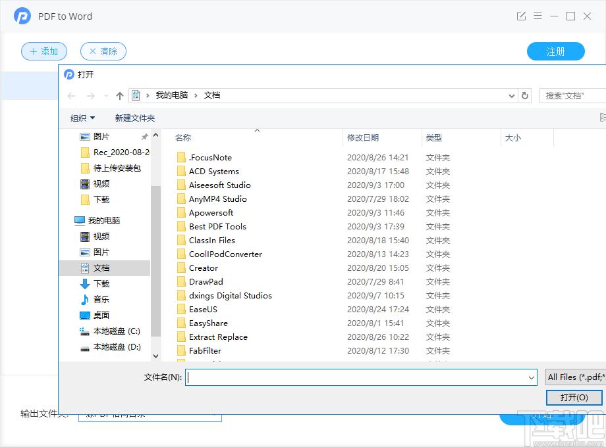Open the file type filter dropdown
606x447 pixels.
click(576, 377)
